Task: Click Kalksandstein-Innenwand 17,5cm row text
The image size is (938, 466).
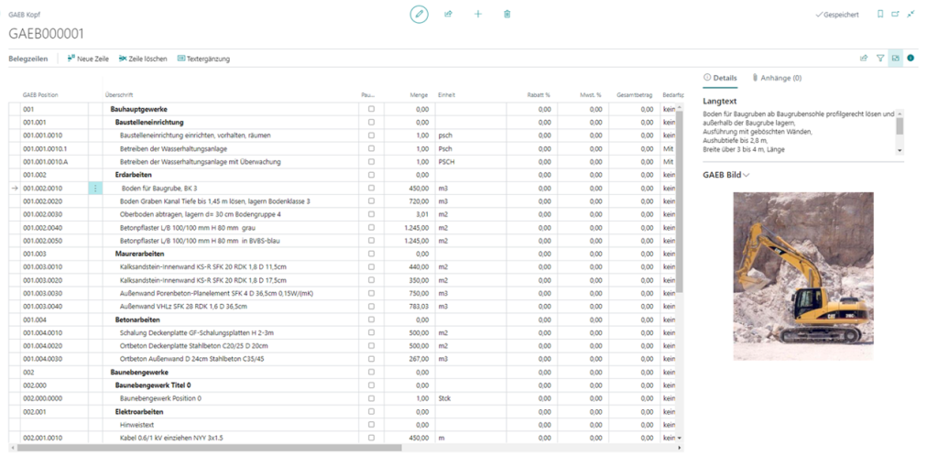Action: (x=202, y=280)
